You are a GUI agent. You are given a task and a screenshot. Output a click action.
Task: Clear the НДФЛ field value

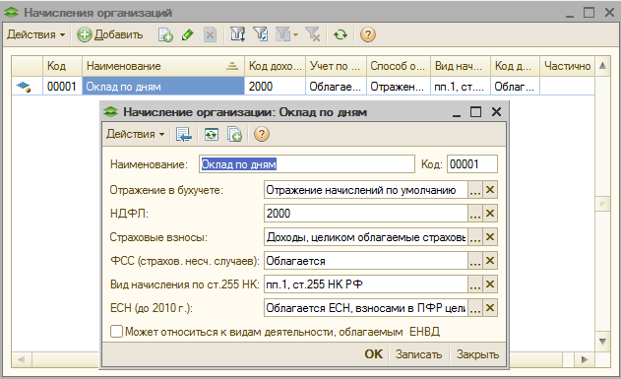coord(490,214)
